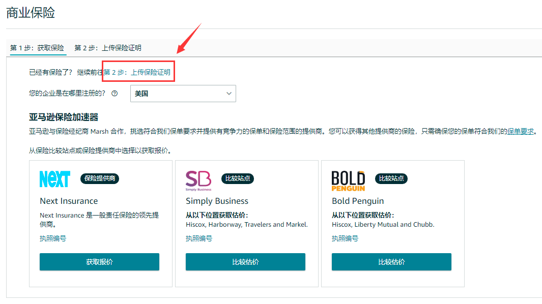Click 比较站点 badge on Simply Business card

coord(238,178)
